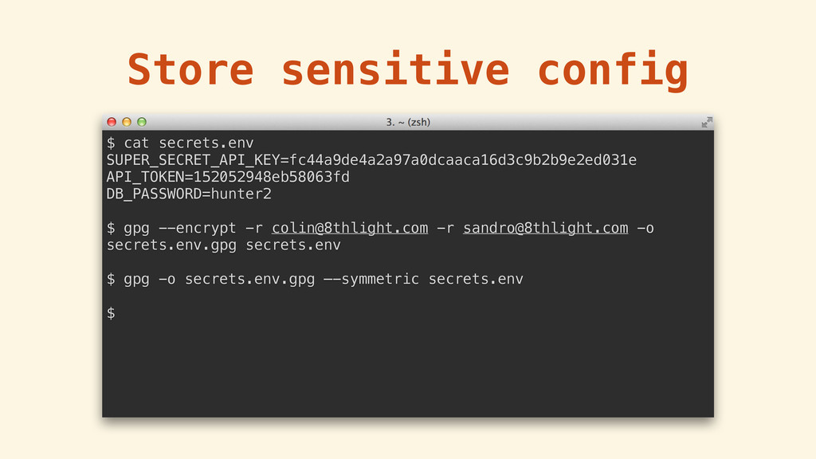Click 'gpg -o secrets.env.gpg' command start

click(x=219, y=279)
